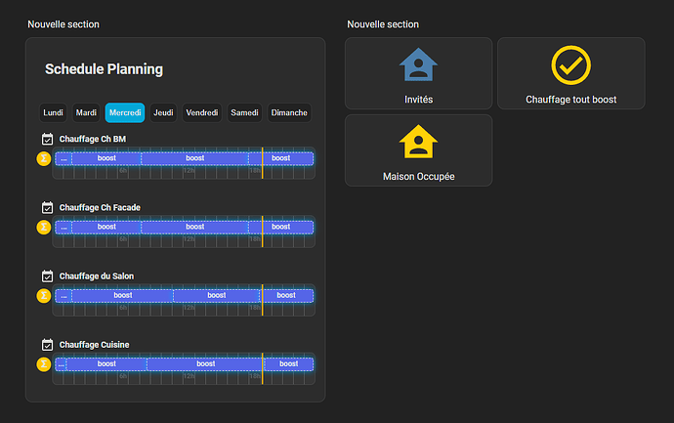Click the calendar icon beside Chauffage Cuisine
The image size is (674, 423).
point(47,344)
